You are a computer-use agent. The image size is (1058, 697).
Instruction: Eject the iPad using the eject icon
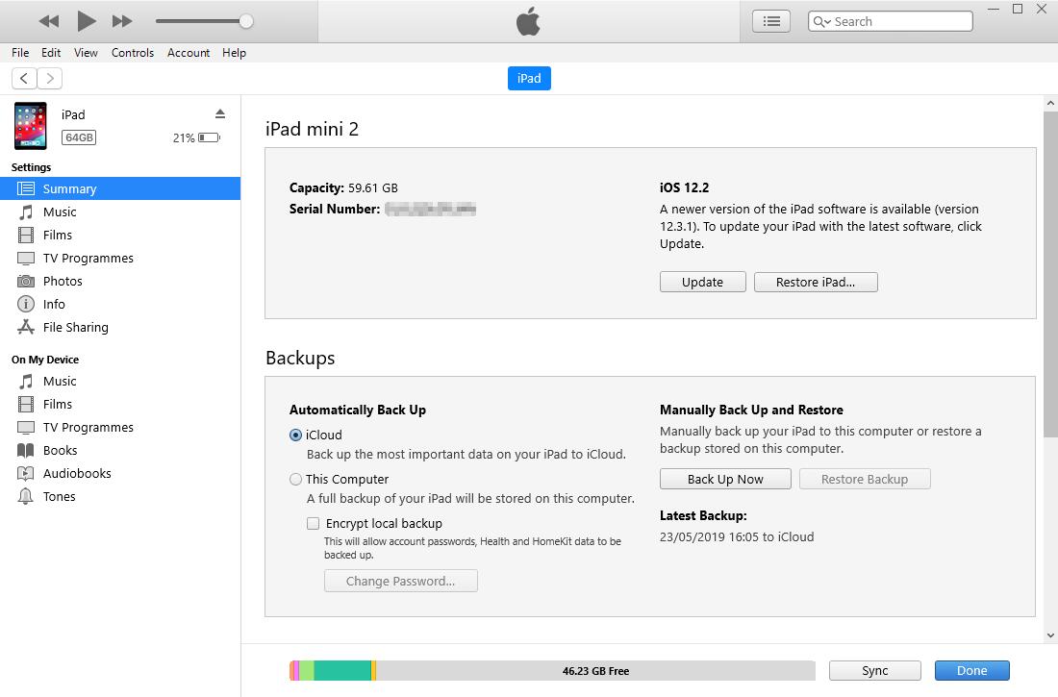tap(220, 113)
